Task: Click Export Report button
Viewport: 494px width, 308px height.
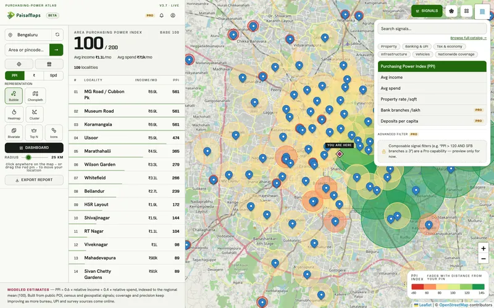Action: tap(34, 180)
